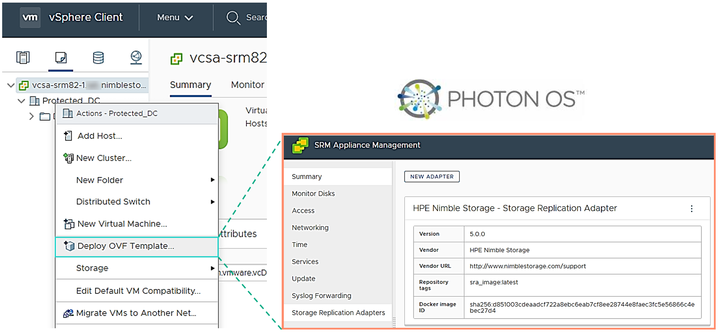The image size is (720, 333).
Task: Switch to the Summary tab in vSphere
Action: pyautogui.click(x=191, y=85)
